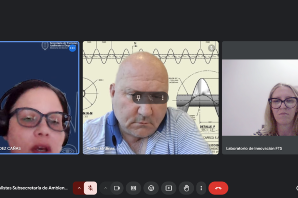Select the Laboratorio de Innovación FTS video tile
The image size is (298, 198).
click(260, 97)
